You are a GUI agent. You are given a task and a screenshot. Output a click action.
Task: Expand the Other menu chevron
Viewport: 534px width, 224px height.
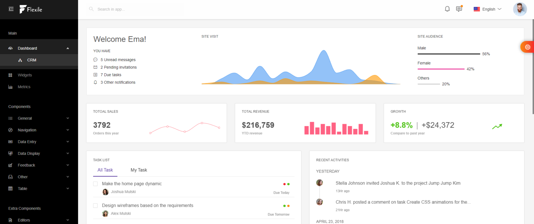68,177
